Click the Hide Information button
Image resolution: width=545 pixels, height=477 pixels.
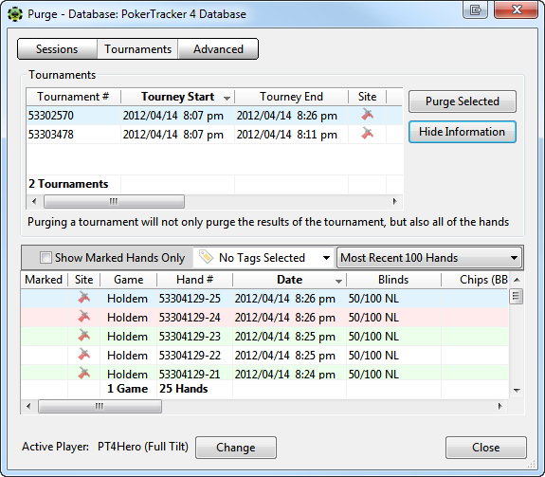[463, 132]
